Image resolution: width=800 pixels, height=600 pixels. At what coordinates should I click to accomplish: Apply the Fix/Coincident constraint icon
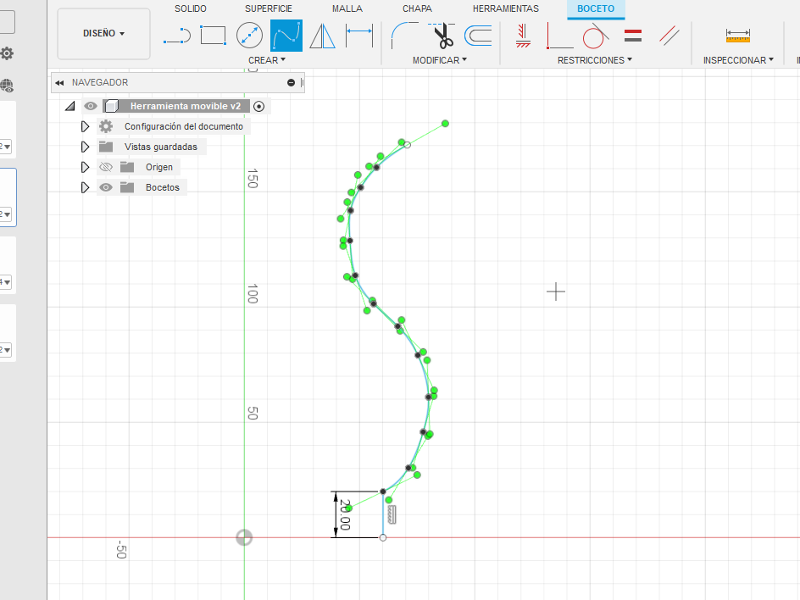coord(523,36)
